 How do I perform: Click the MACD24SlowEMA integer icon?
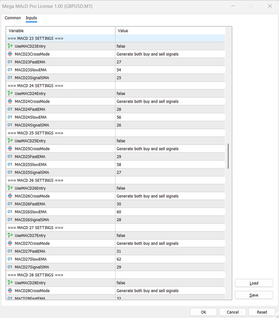pos(10,117)
